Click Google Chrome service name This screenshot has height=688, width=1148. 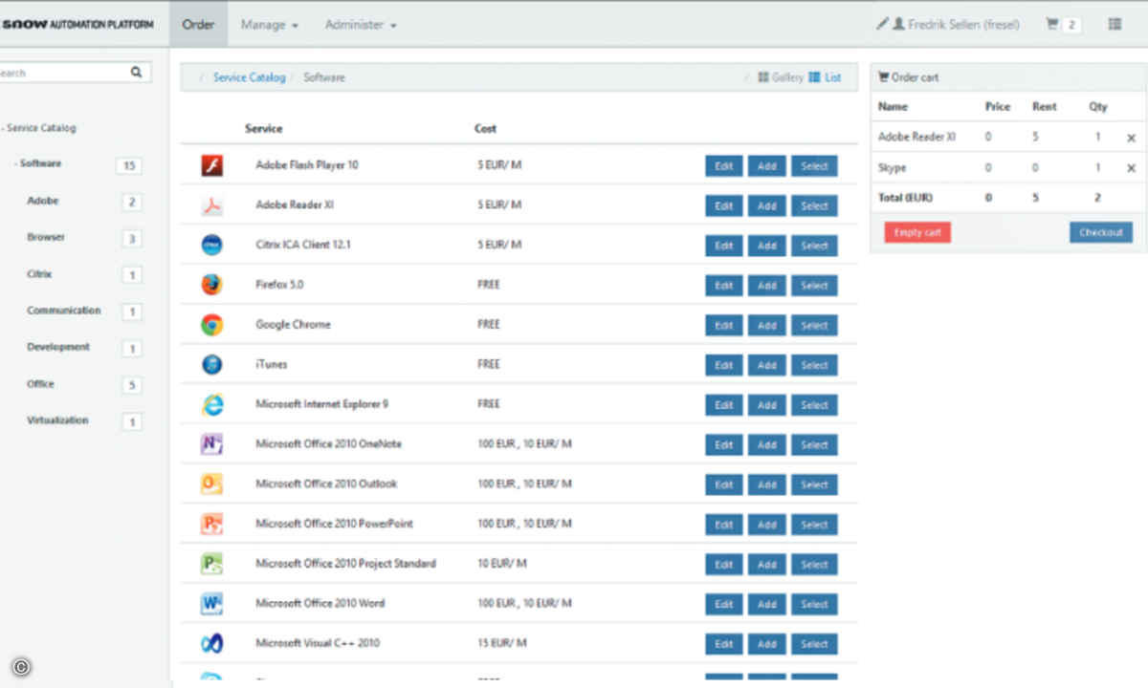293,325
